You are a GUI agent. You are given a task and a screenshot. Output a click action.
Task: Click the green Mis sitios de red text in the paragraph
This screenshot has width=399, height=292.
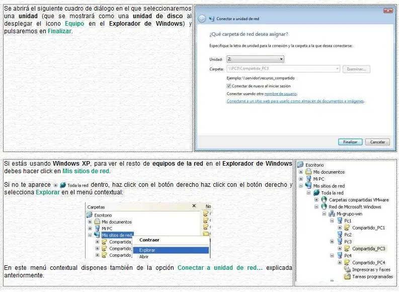point(86,171)
